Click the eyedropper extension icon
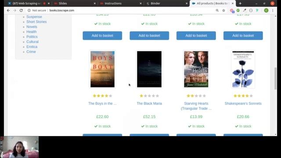The width and height of the screenshot is (281, 158). pos(245,11)
